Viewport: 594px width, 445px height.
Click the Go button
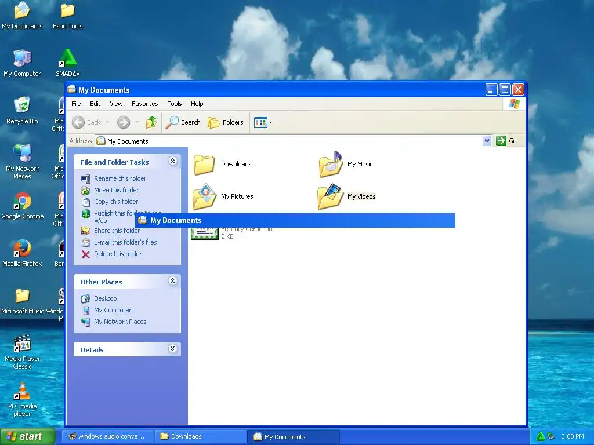[506, 141]
